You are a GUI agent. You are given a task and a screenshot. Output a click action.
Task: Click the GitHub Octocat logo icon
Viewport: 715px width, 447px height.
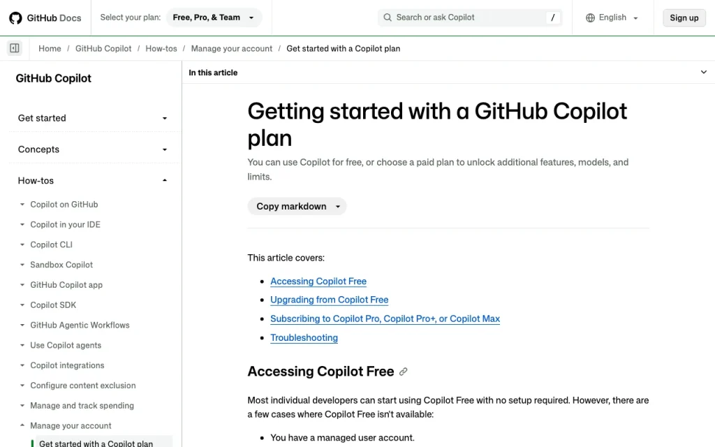pos(15,17)
